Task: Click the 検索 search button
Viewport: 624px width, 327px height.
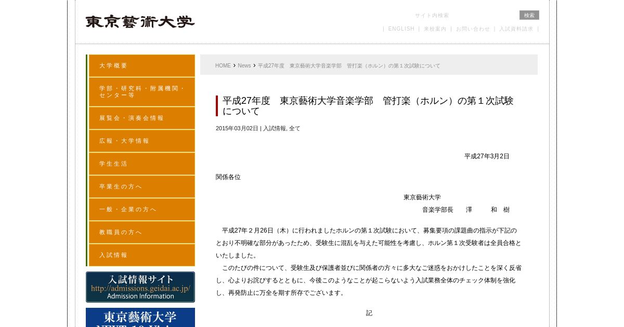Action: pyautogui.click(x=529, y=16)
